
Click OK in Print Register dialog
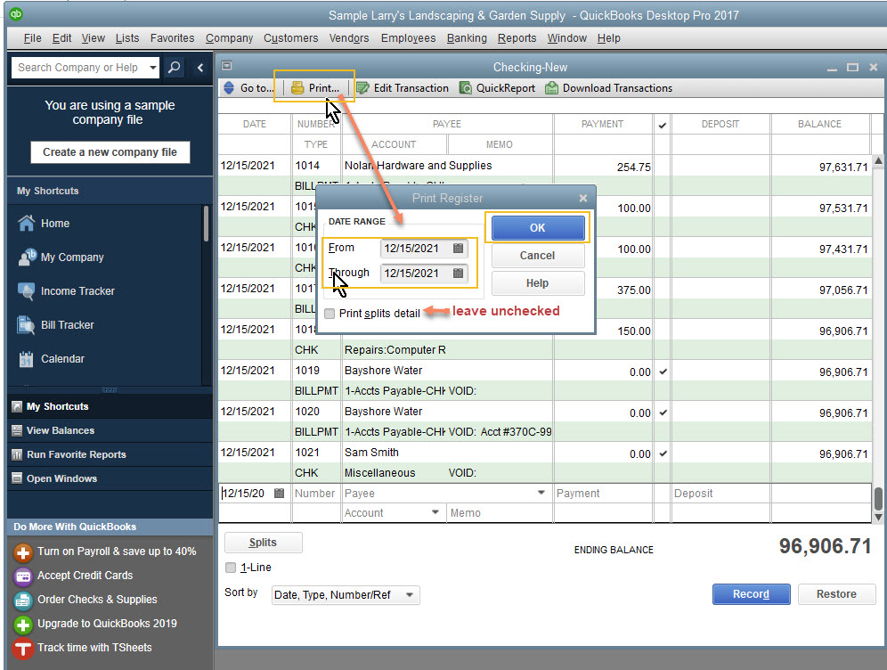pyautogui.click(x=537, y=227)
